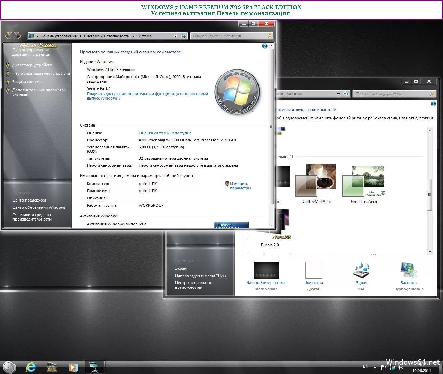Open Центр обновления Windows link
The image size is (443, 374).
[x=39, y=207]
